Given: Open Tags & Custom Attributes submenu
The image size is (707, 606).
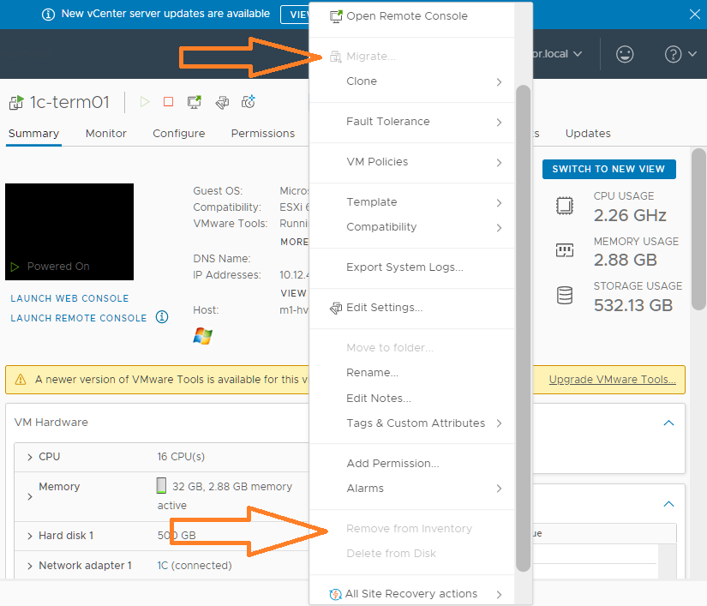Looking at the screenshot, I should (412, 423).
